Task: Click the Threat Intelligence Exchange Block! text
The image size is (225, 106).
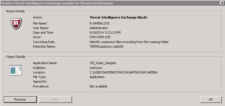Action: [x=118, y=17]
